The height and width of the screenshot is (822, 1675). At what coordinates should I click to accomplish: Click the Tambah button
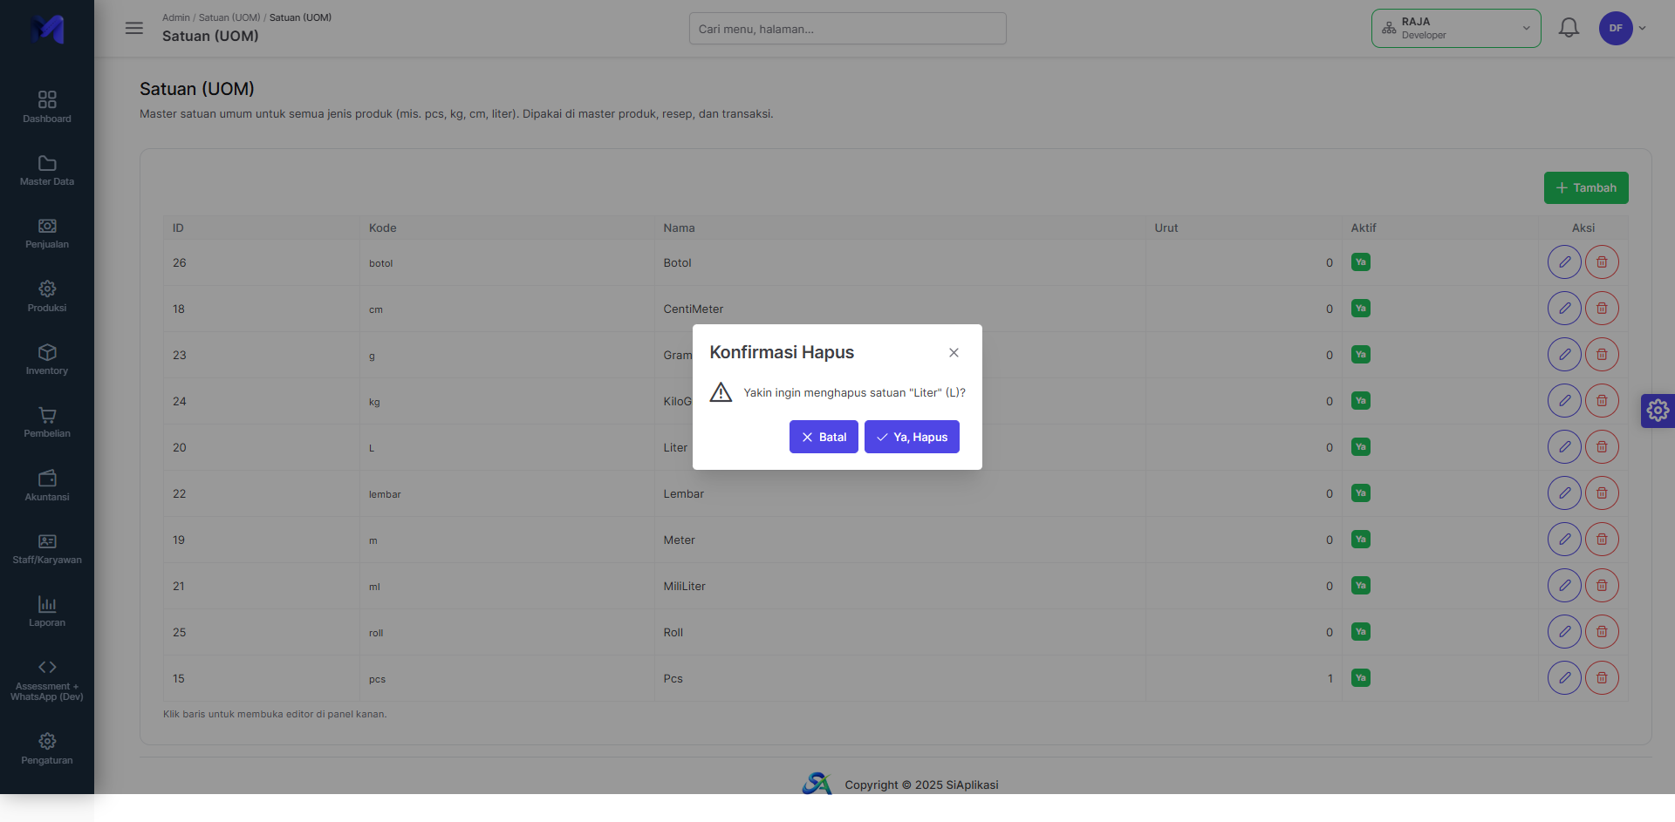click(1586, 187)
